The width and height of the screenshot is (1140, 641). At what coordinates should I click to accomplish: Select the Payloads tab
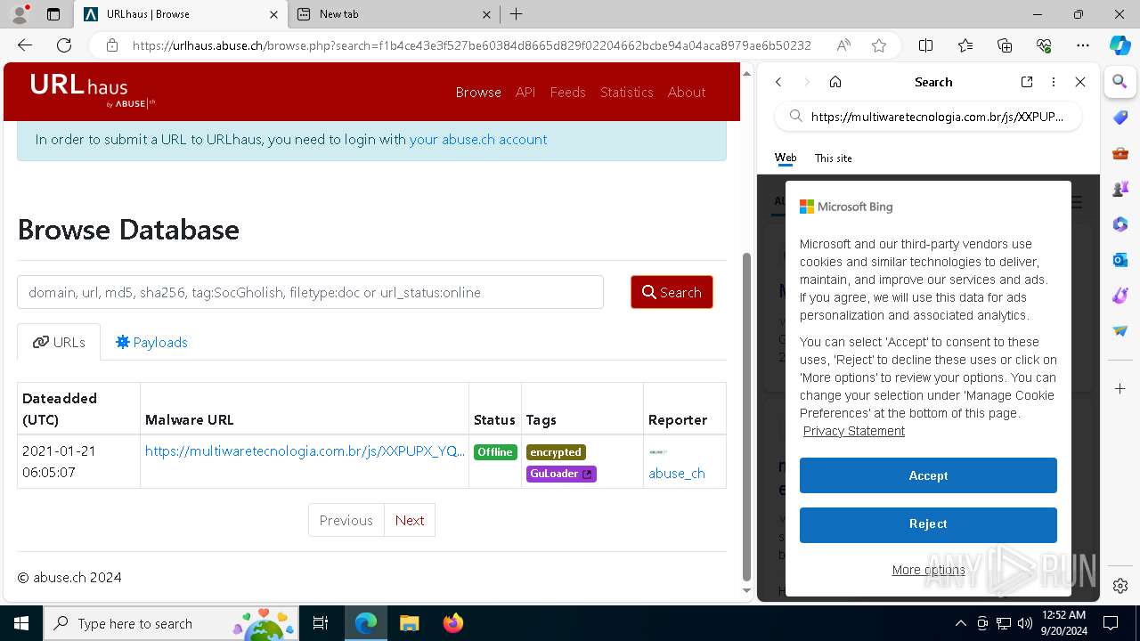coord(151,342)
